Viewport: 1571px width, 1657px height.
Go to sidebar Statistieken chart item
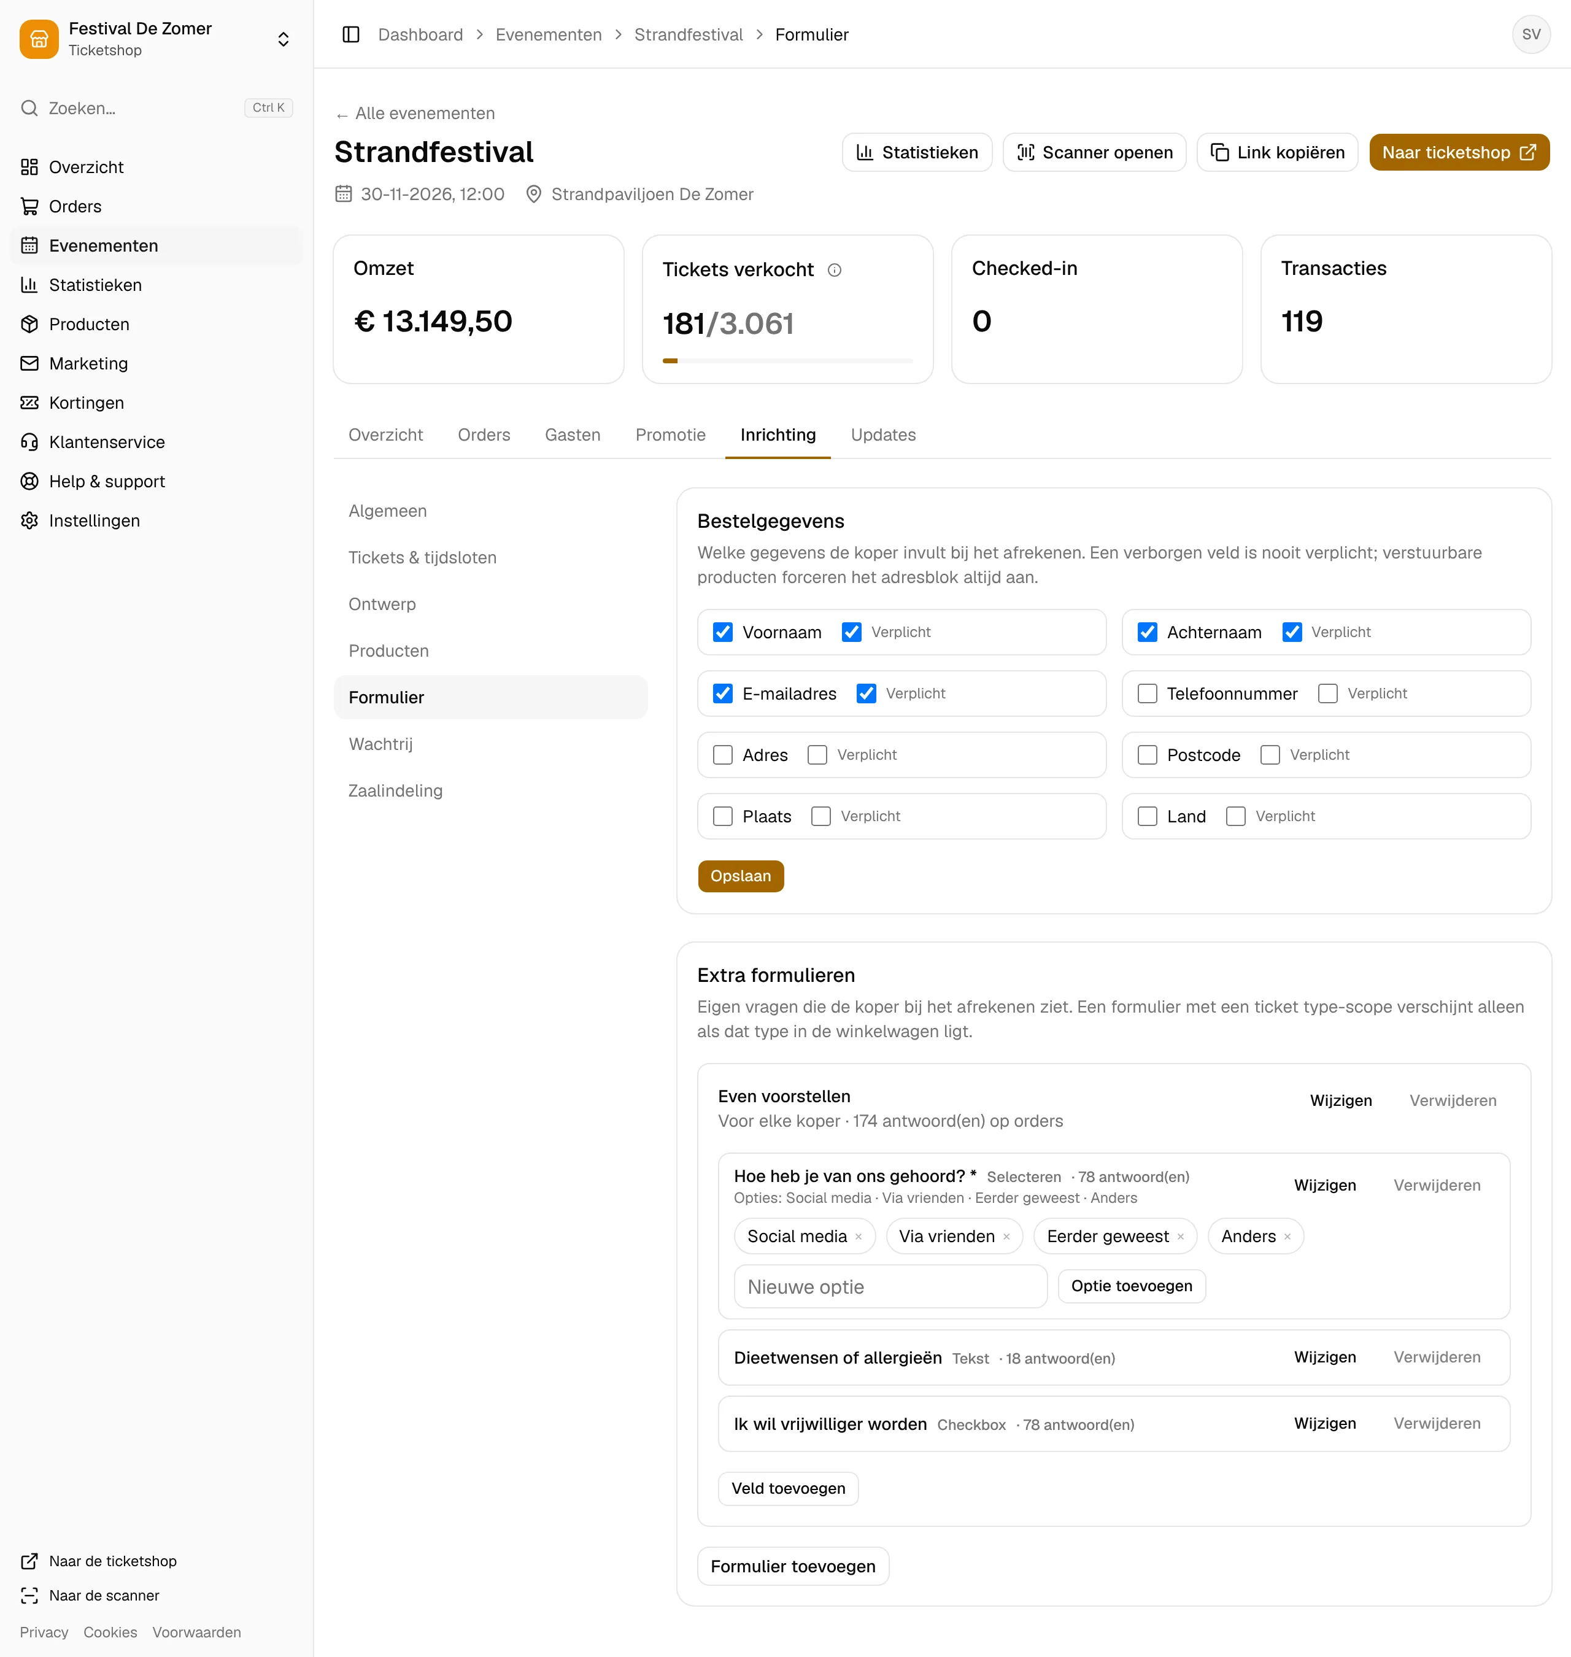156,285
